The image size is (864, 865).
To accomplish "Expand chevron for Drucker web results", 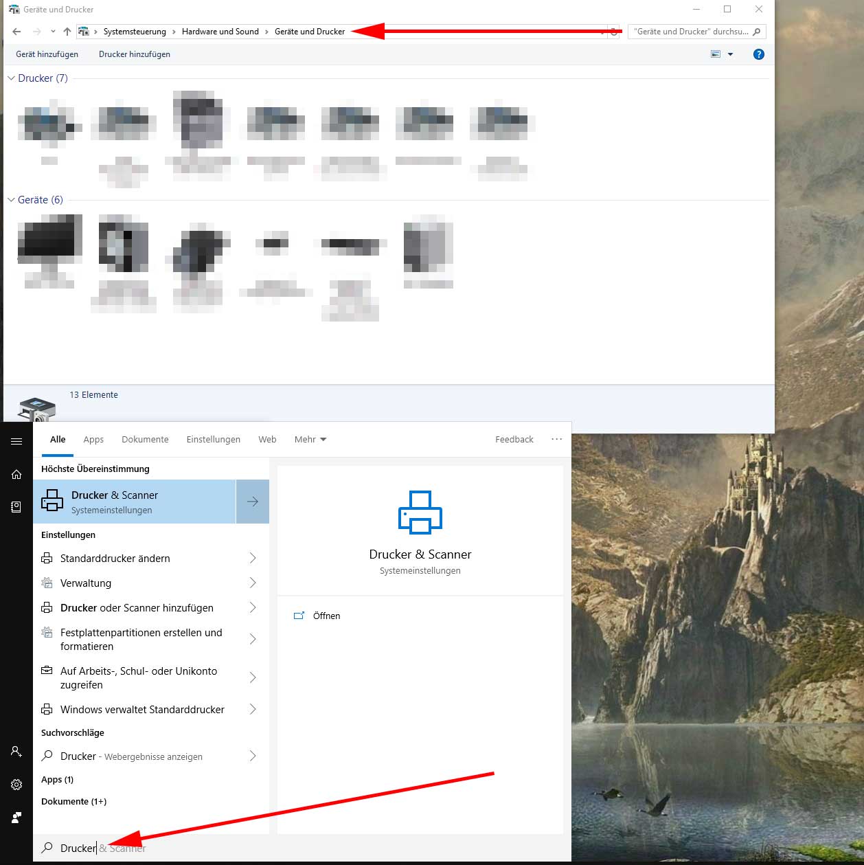I will coord(253,756).
